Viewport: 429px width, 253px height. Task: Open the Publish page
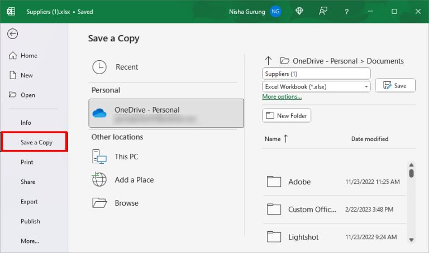click(x=30, y=221)
